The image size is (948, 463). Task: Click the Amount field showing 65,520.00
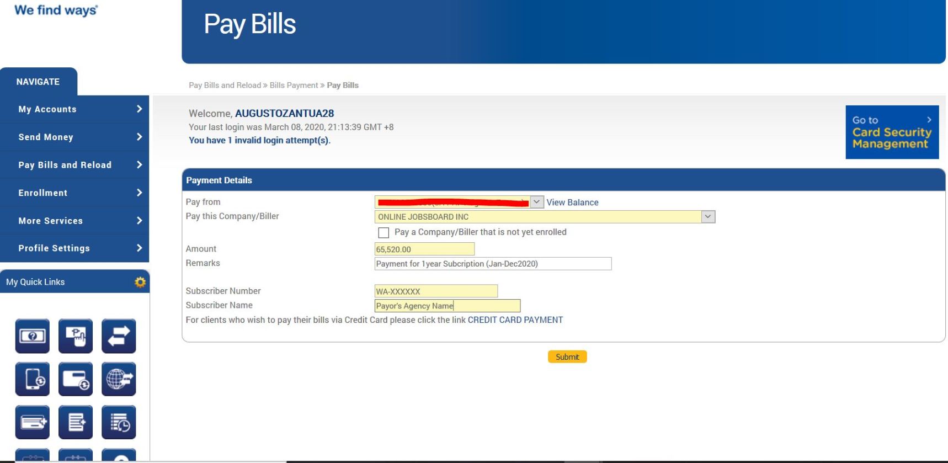(x=424, y=249)
